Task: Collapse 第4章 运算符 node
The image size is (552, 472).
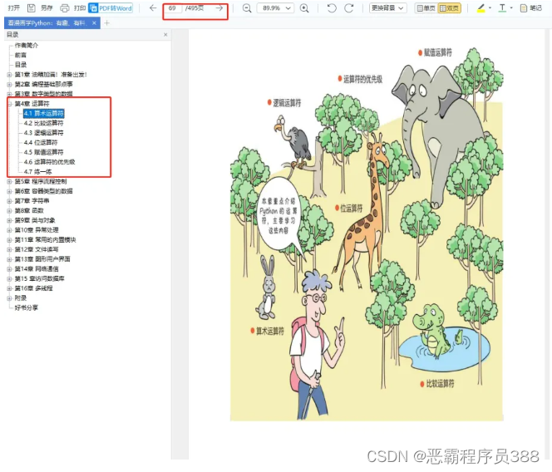Action: (x=9, y=104)
